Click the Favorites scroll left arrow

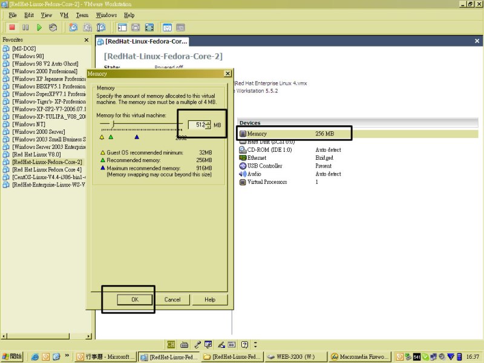tap(4, 336)
